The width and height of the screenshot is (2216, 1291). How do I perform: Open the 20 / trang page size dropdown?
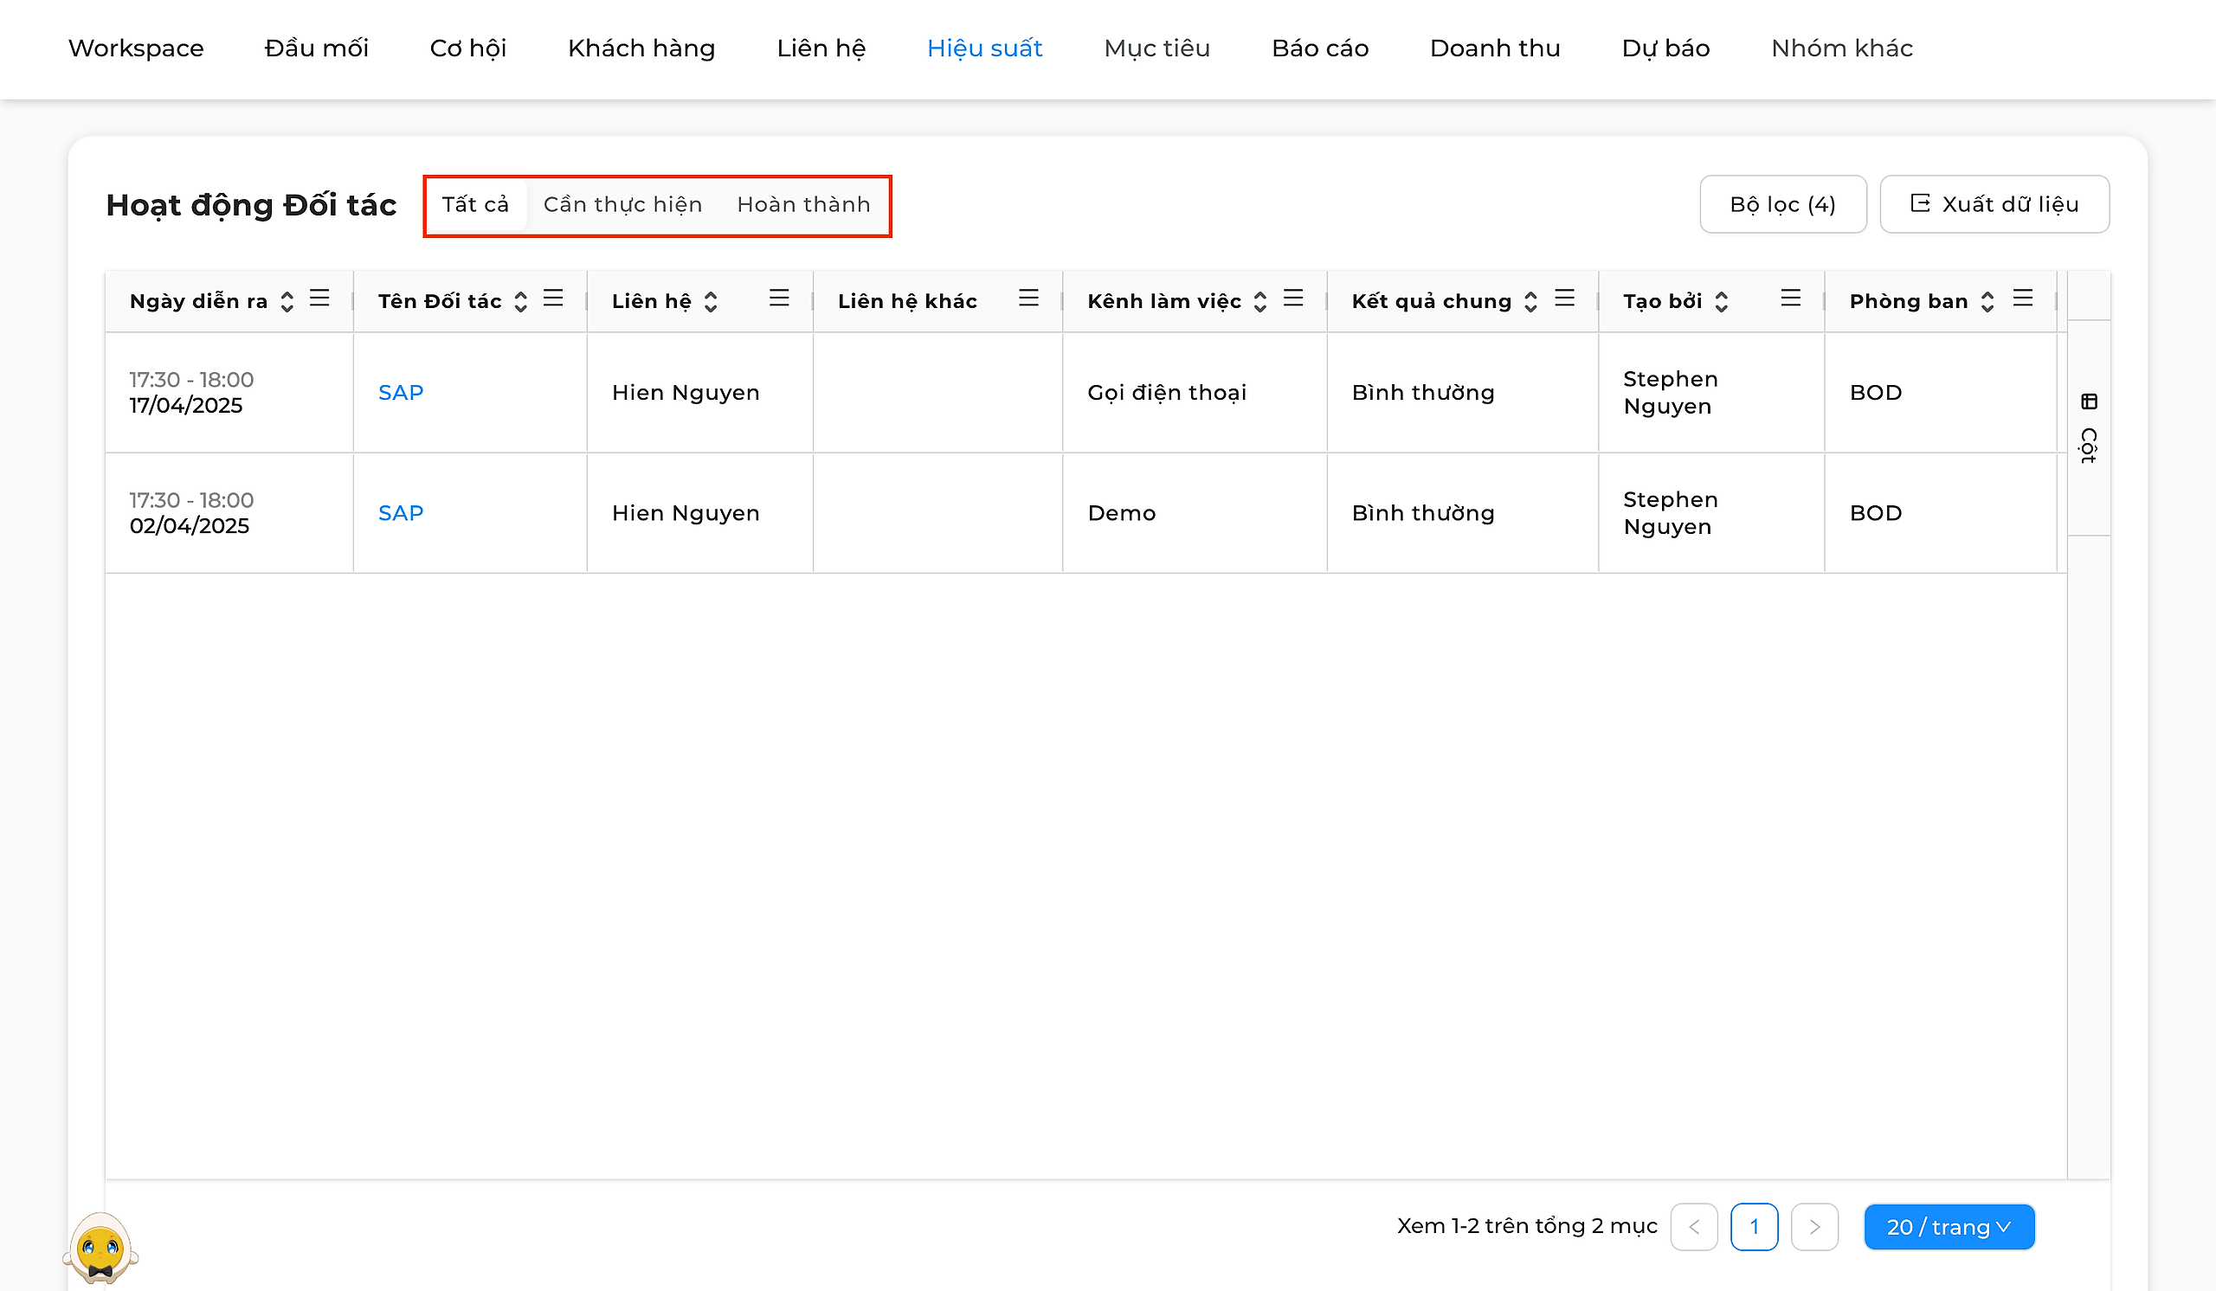pyautogui.click(x=1949, y=1227)
